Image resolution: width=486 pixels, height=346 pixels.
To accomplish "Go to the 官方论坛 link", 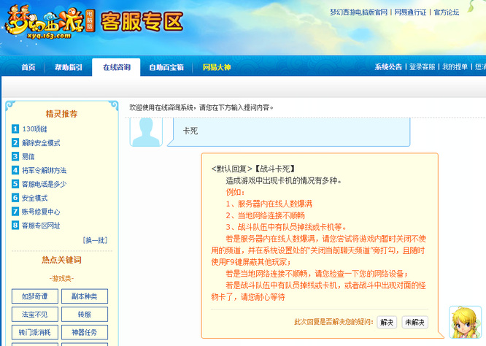I will (x=447, y=12).
